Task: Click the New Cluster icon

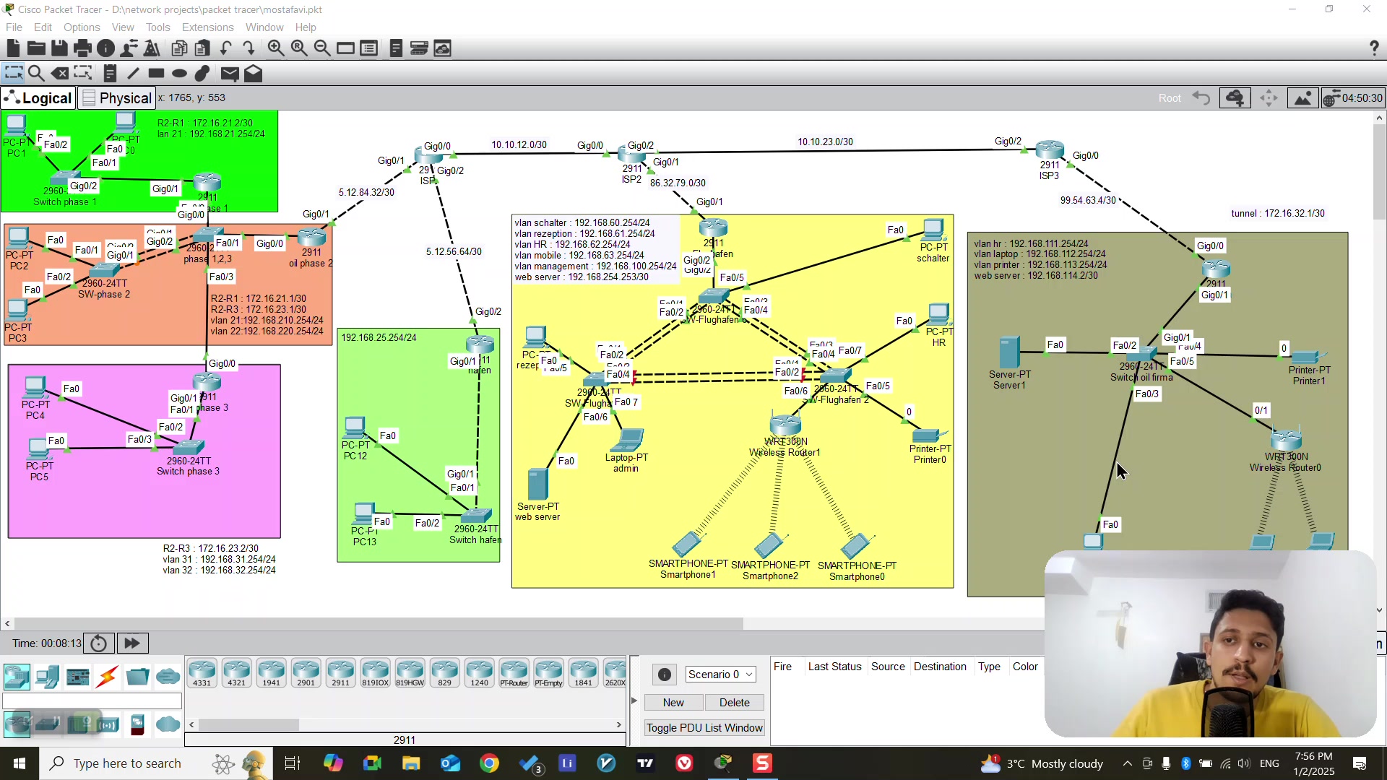Action: 1235,98
